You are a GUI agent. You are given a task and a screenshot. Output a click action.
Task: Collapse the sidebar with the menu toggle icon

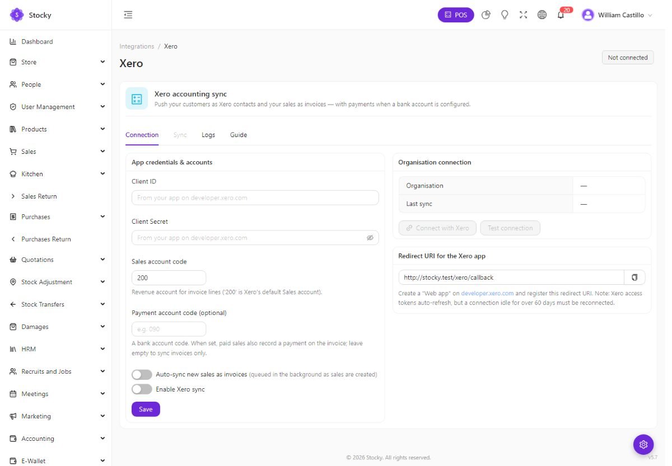tap(128, 15)
